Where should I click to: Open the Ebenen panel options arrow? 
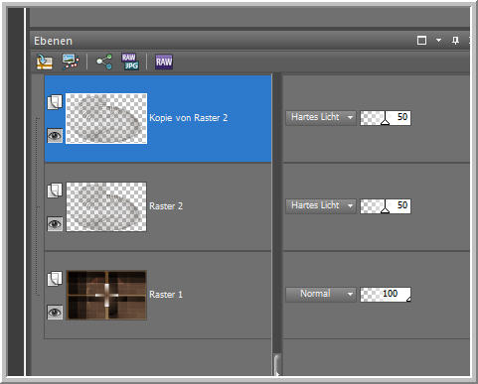(x=438, y=41)
